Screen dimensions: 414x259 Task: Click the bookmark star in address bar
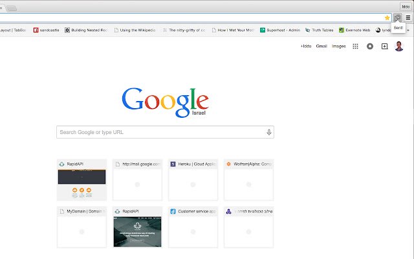point(387,17)
